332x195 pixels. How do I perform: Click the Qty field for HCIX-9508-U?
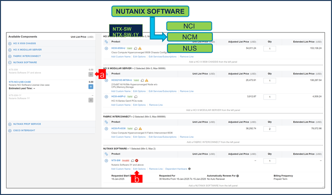pyautogui.click(x=270, y=49)
